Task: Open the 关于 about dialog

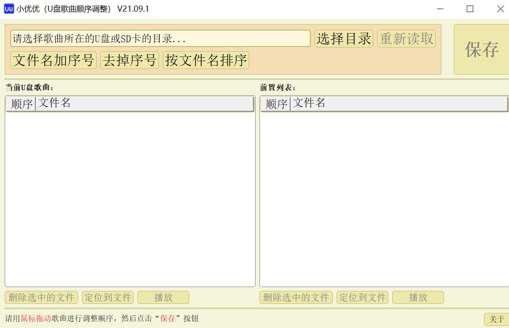Action: point(496,319)
